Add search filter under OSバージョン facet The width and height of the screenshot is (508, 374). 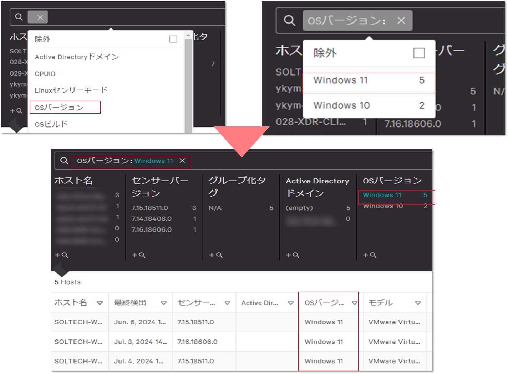pyautogui.click(x=370, y=255)
